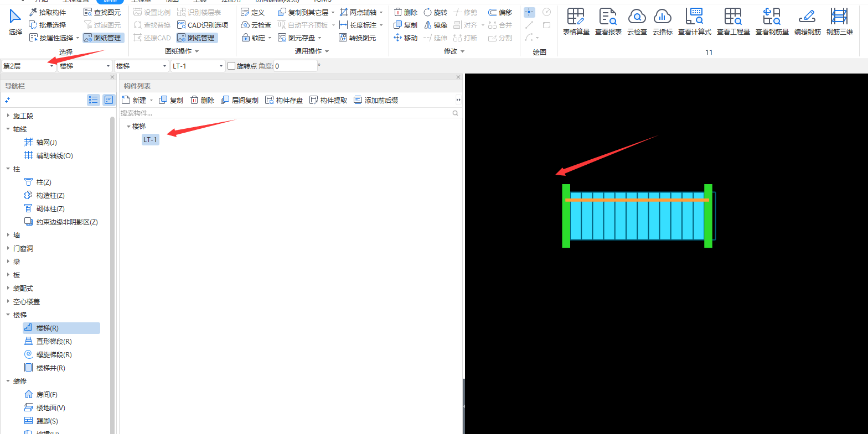The image size is (868, 434).
Task: Toggle the point draw mode in 绘图
Action: coord(529,12)
